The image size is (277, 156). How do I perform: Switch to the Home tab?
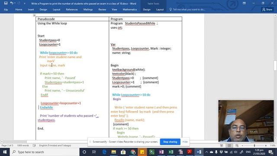point(19,10)
